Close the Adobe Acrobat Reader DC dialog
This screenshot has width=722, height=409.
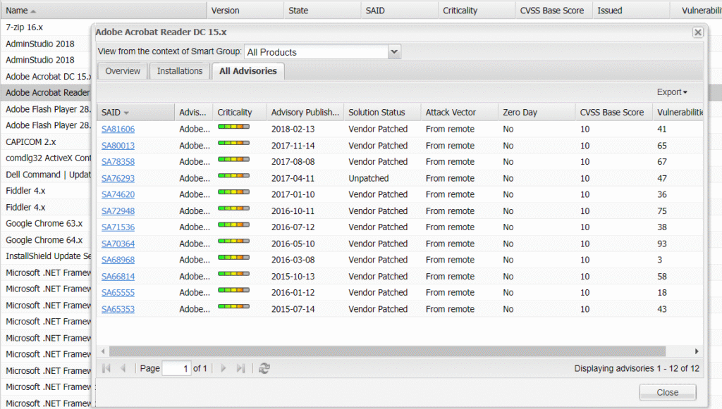point(698,32)
